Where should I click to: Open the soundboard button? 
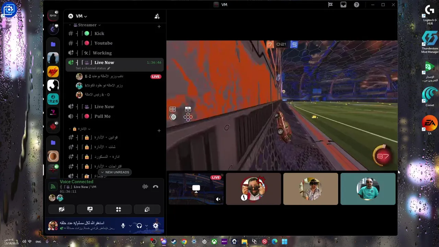(147, 209)
